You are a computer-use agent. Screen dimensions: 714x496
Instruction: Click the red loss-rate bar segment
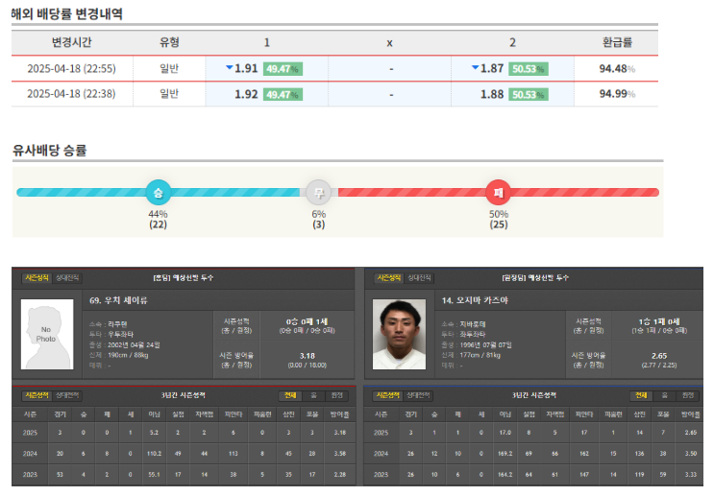[x=498, y=192]
